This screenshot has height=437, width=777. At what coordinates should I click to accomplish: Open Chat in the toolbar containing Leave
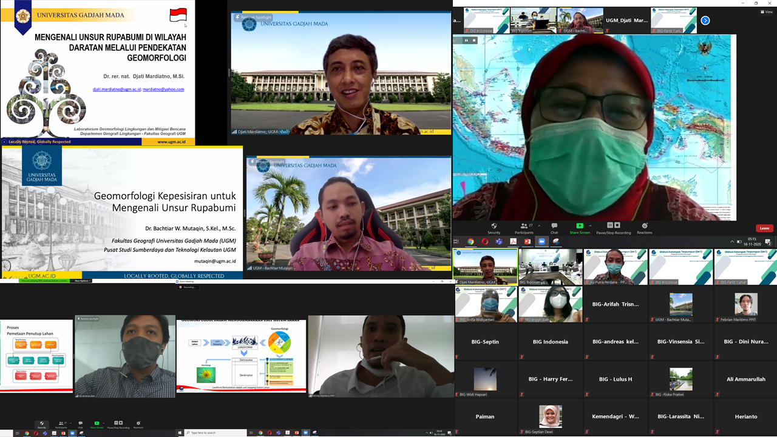tap(554, 228)
